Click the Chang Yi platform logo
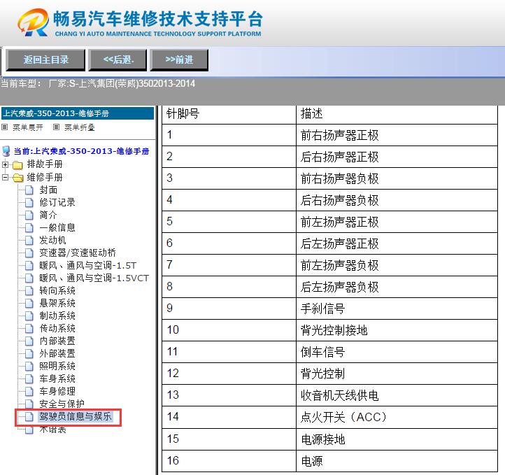Viewport: 505px width, 475px height. (140, 22)
